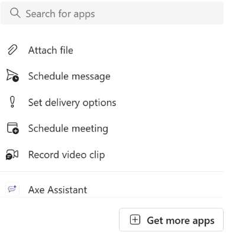
Task: Click the Search for apps field
Action: coord(112,14)
